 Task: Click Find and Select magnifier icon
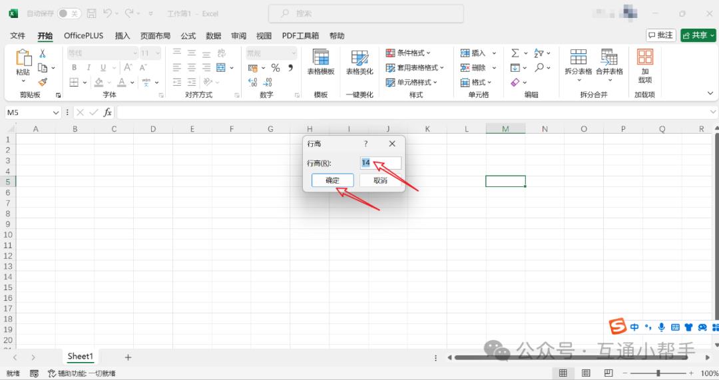(x=539, y=67)
